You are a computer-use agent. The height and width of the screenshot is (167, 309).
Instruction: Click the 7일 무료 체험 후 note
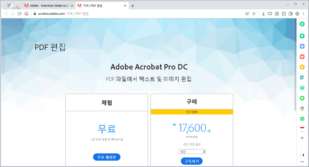pyautogui.click(x=107, y=140)
